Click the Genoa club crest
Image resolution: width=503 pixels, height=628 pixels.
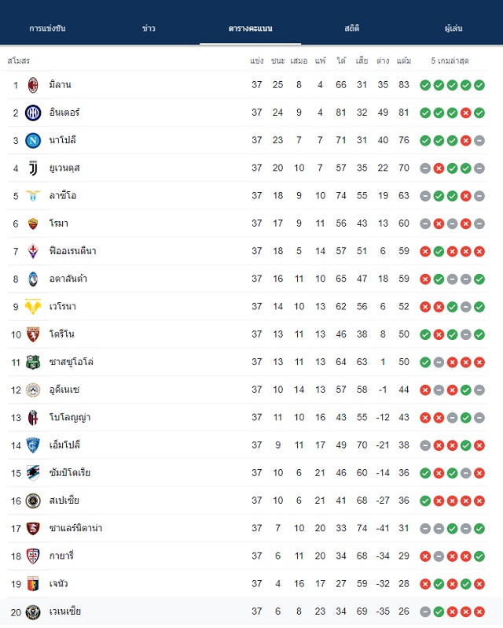tap(33, 584)
